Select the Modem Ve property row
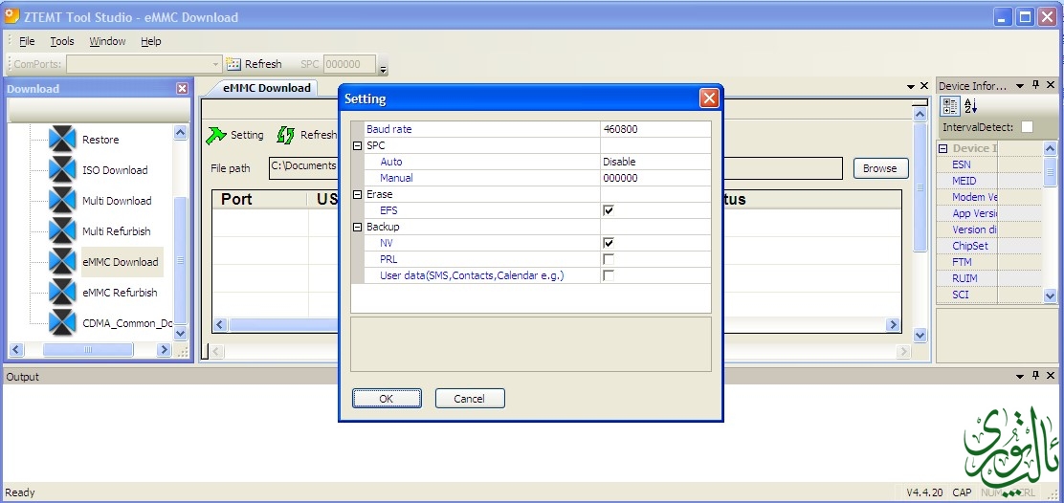The image size is (1064, 503). (x=989, y=197)
